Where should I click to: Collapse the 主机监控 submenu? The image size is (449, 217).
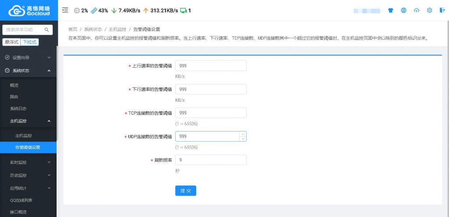click(29, 121)
